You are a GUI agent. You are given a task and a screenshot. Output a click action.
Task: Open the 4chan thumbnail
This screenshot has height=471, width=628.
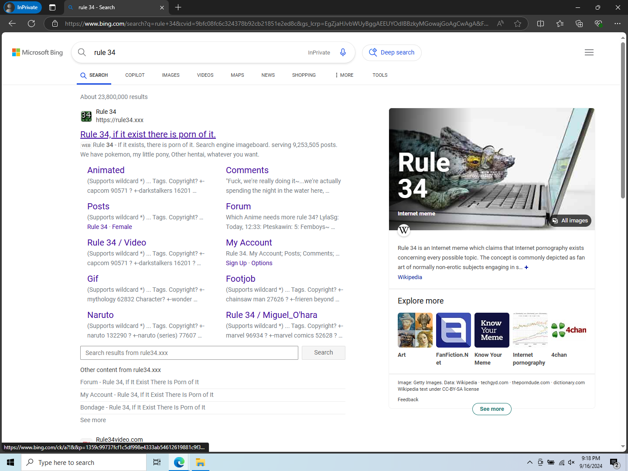[569, 330]
